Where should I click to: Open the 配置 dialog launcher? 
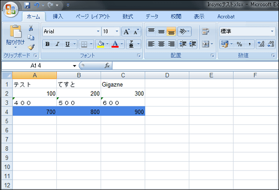[212, 56]
